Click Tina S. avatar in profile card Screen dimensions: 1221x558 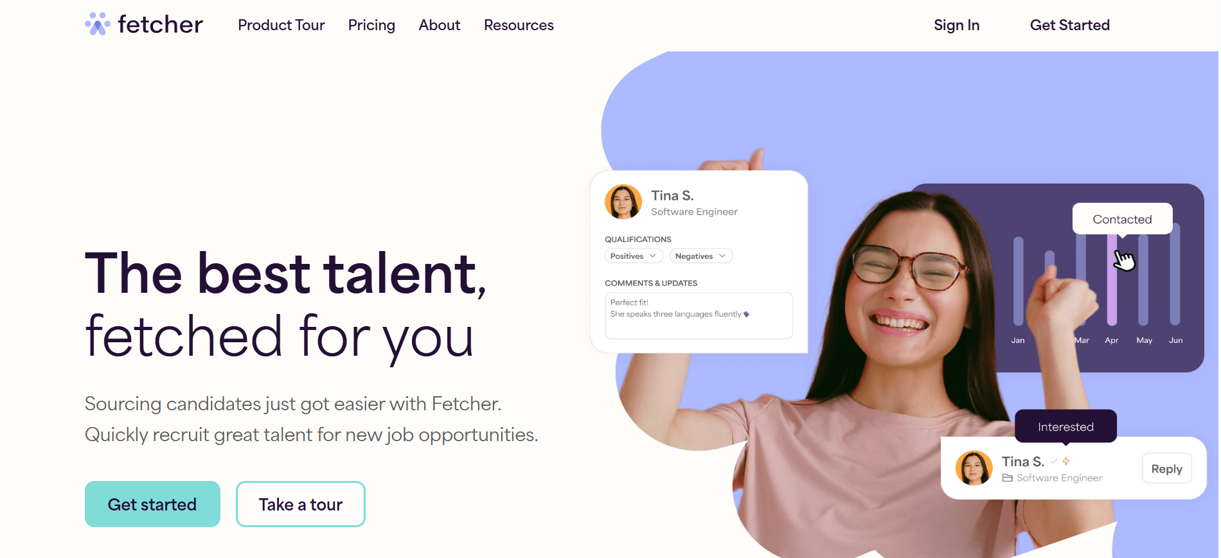click(623, 202)
